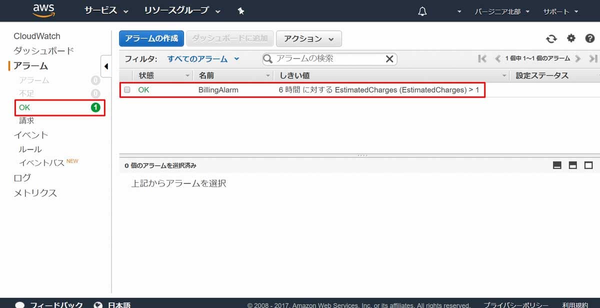Open メトリクス in the sidebar
This screenshot has height=308, width=600.
coord(35,193)
